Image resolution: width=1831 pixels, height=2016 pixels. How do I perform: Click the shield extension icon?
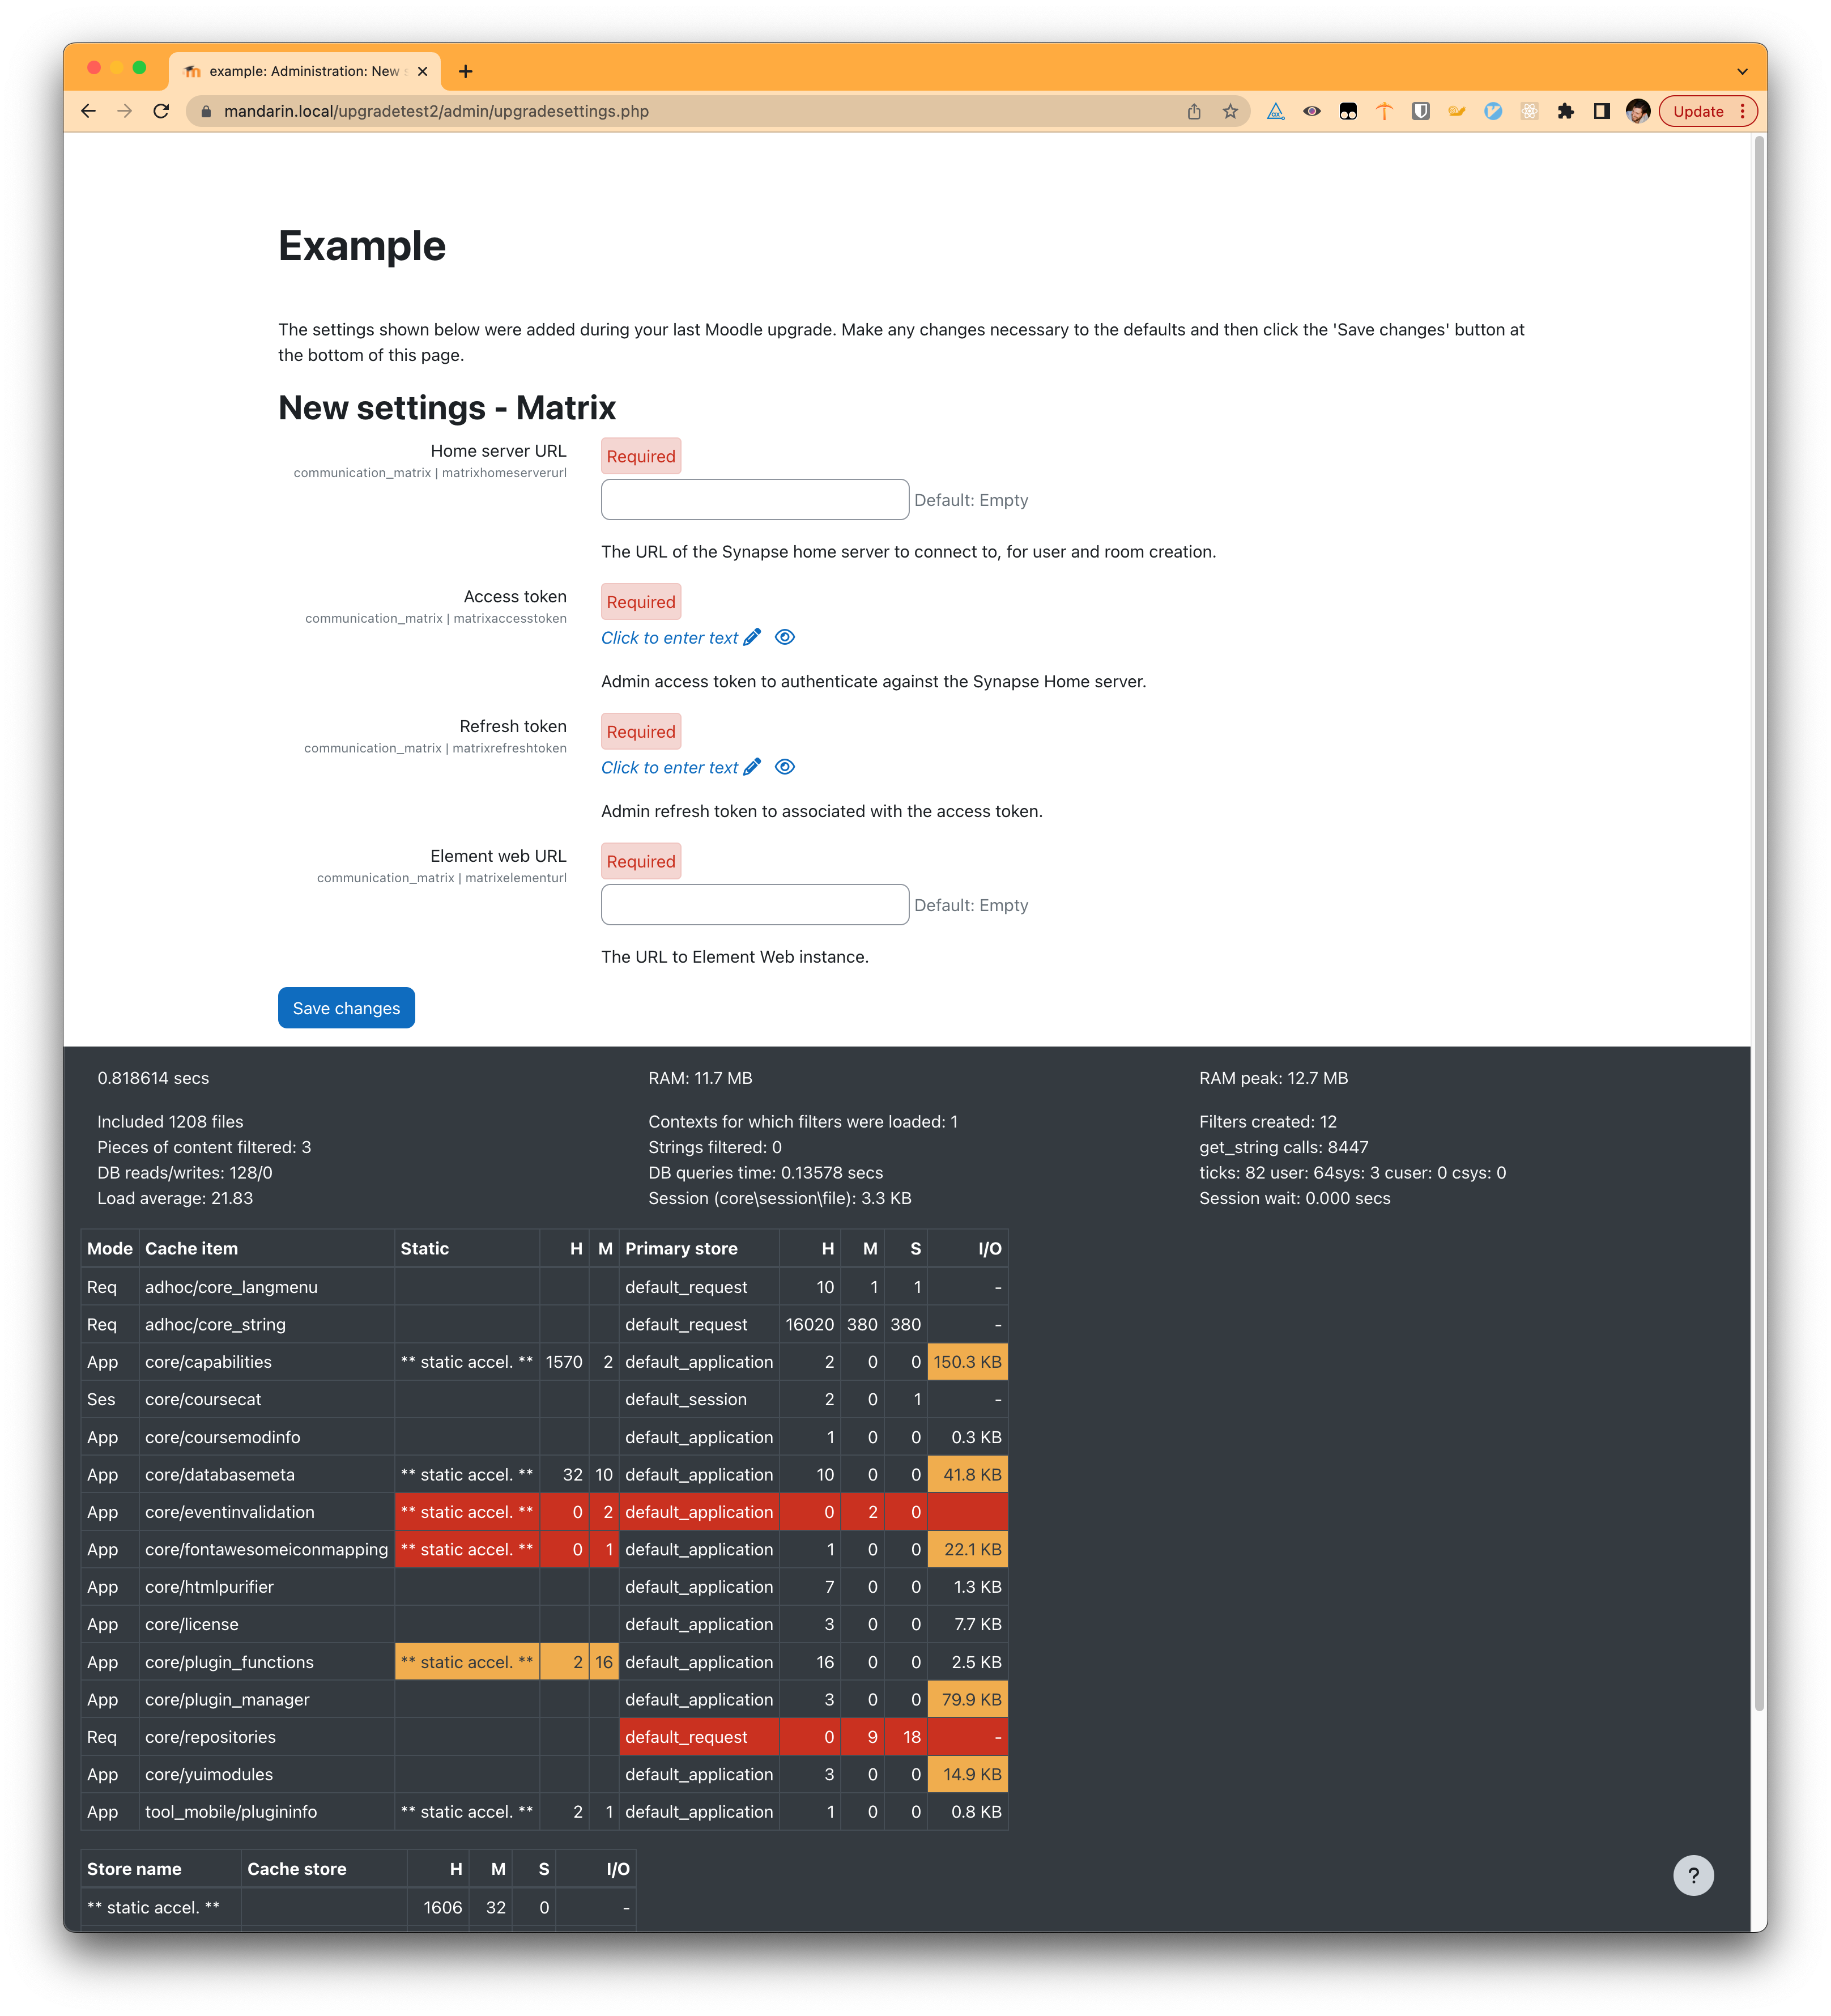[x=1420, y=111]
